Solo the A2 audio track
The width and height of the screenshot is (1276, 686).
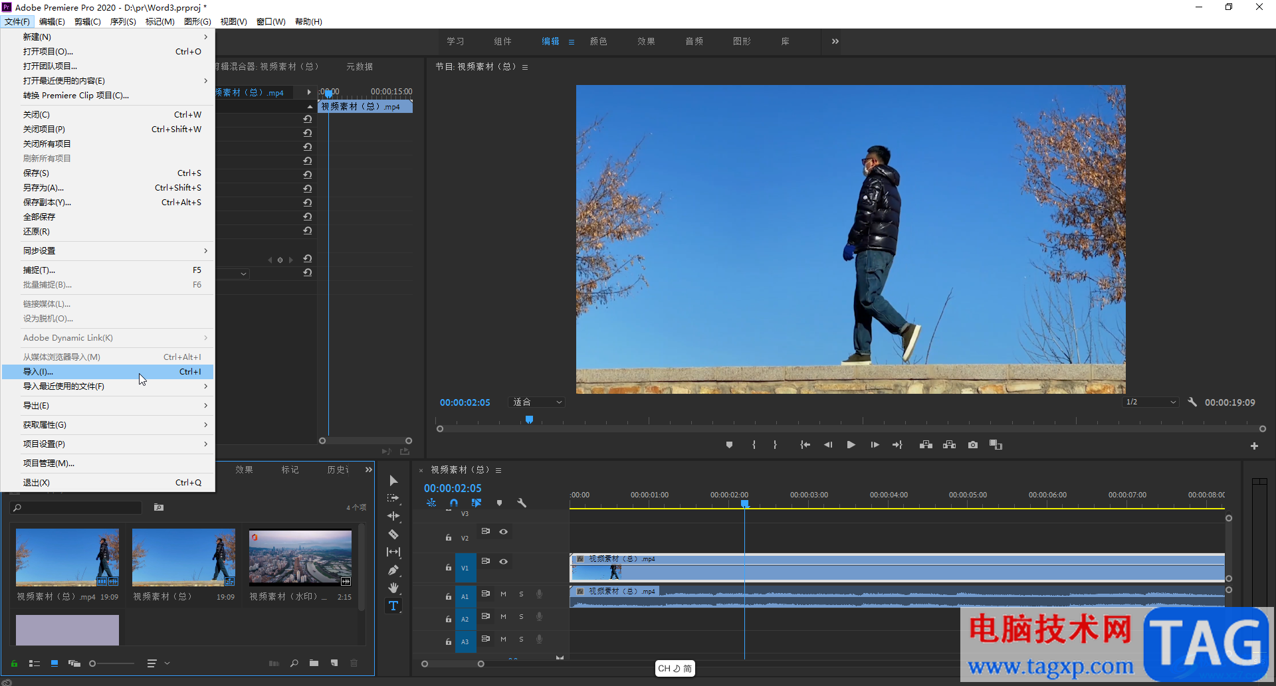[x=521, y=617]
